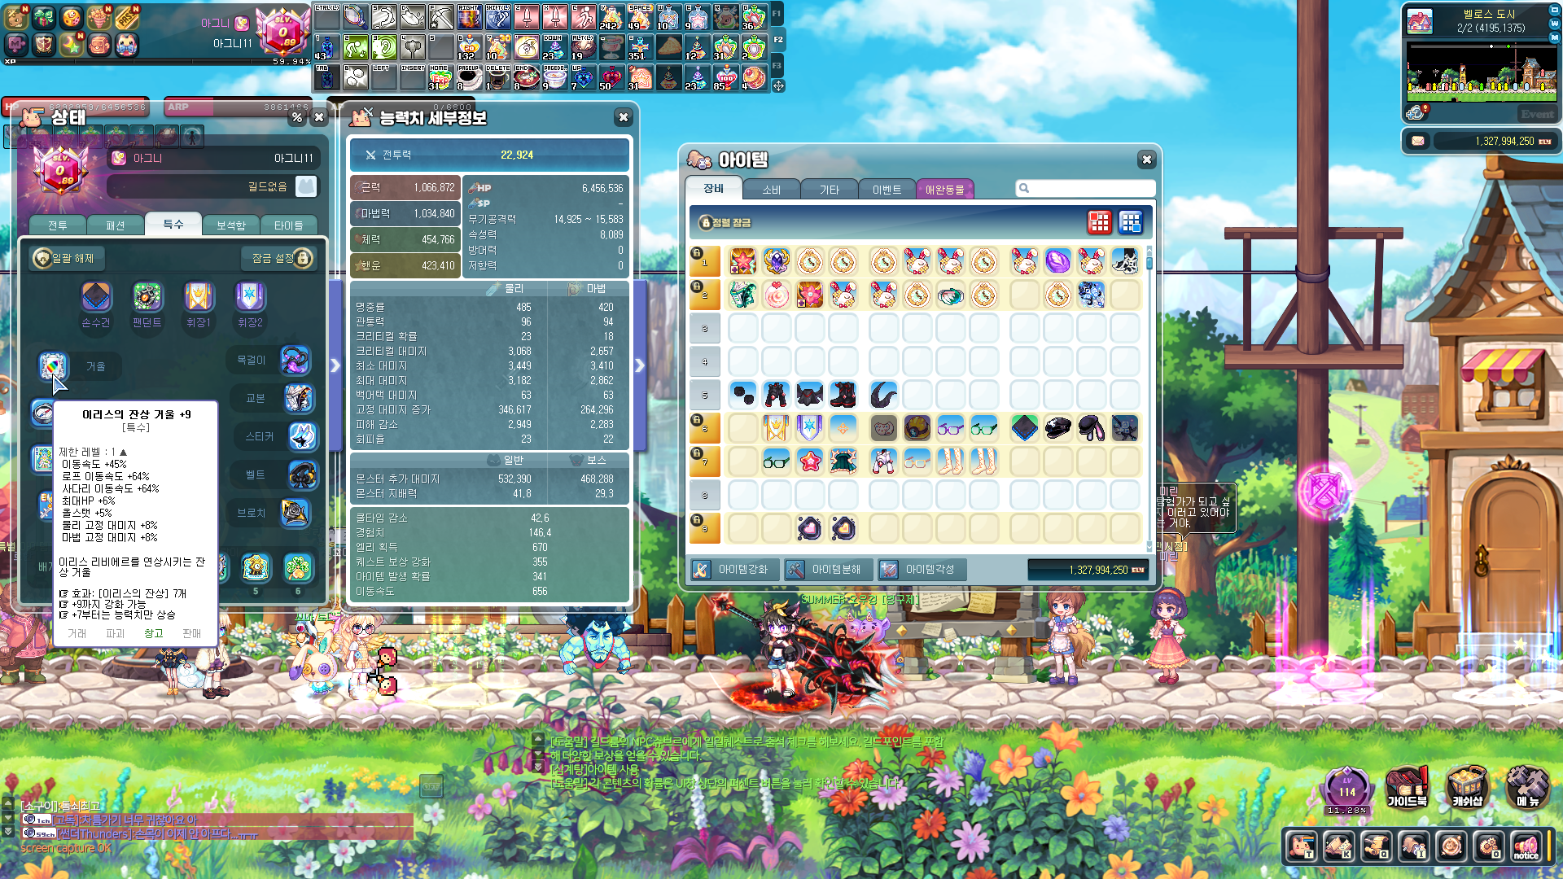
Task: Toggle lock on inventory row 7
Action: (697, 453)
